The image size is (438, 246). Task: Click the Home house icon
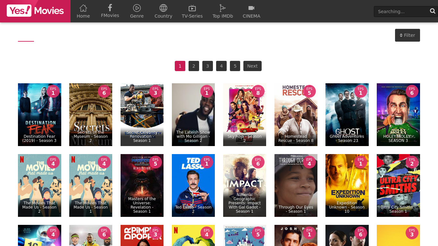(x=83, y=8)
